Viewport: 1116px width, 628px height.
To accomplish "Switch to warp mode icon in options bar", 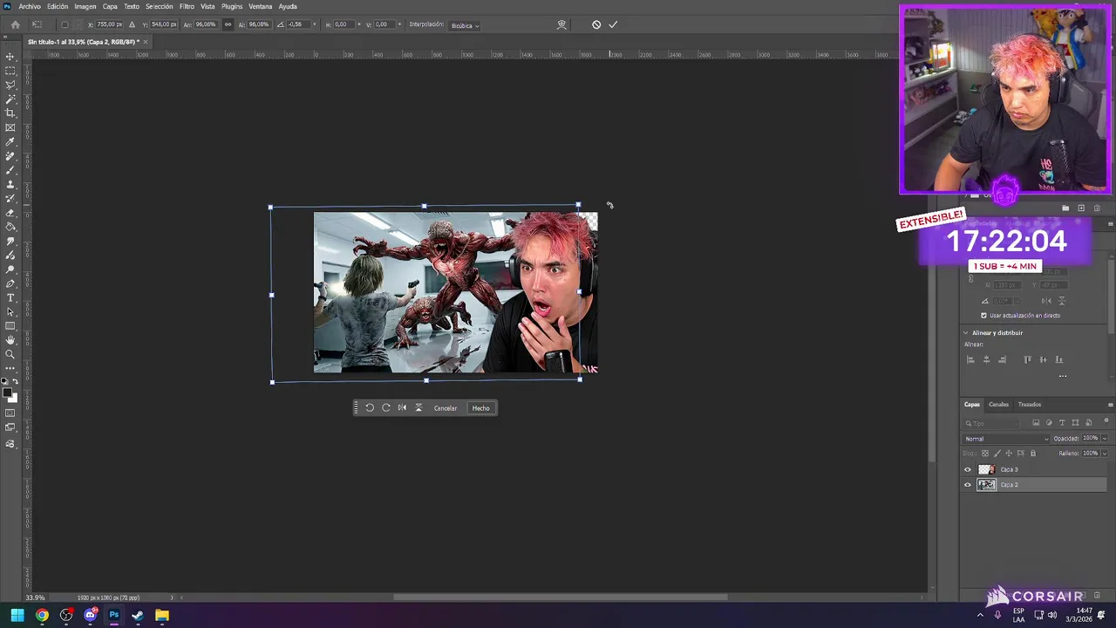I will point(561,24).
